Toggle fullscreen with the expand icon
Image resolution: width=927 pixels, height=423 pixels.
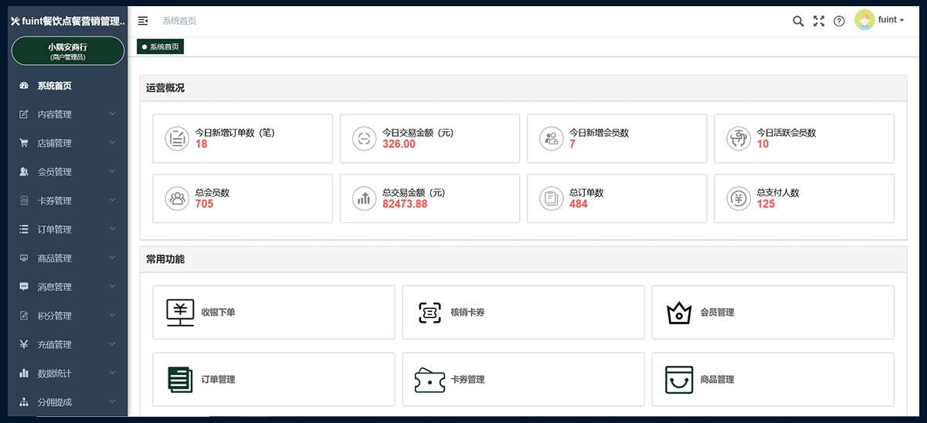(x=819, y=21)
